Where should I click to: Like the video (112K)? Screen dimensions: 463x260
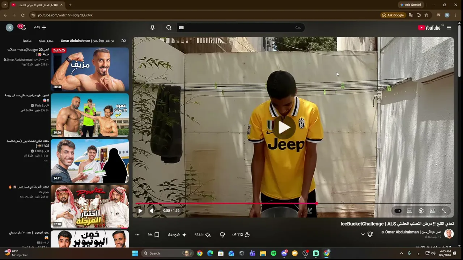coord(241,235)
